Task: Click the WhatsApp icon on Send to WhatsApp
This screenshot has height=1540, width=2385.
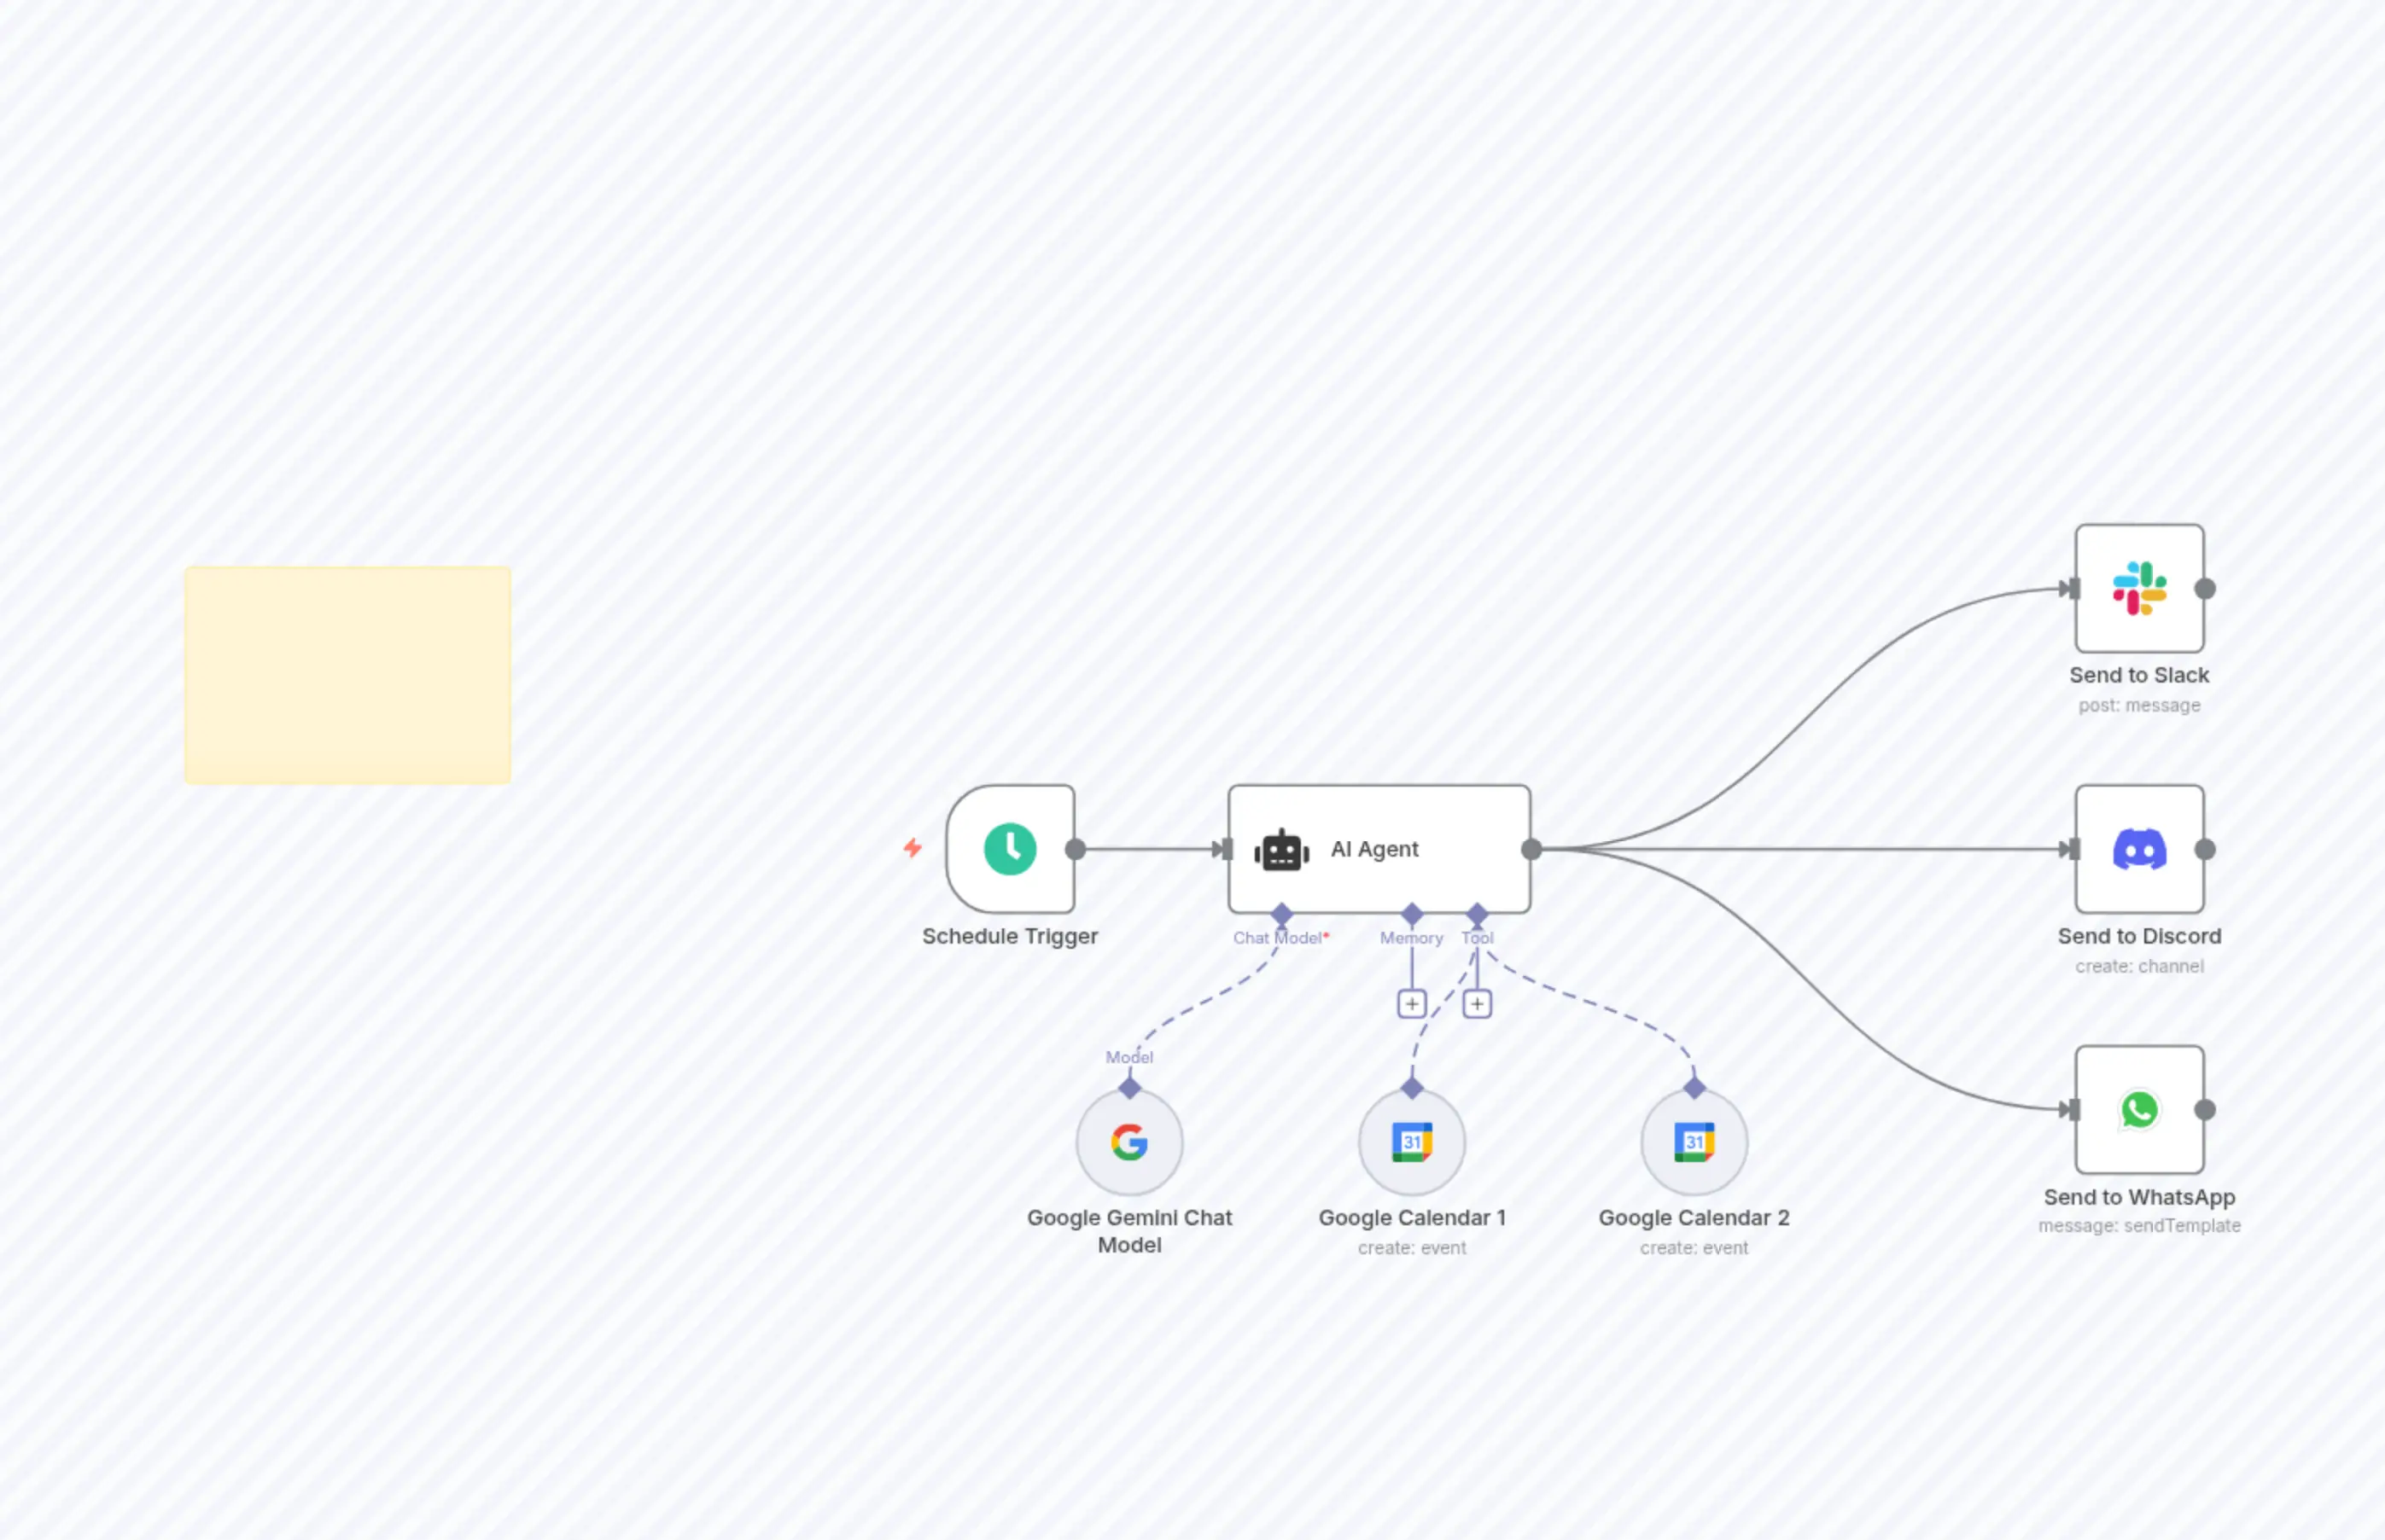Action: tap(2139, 1110)
